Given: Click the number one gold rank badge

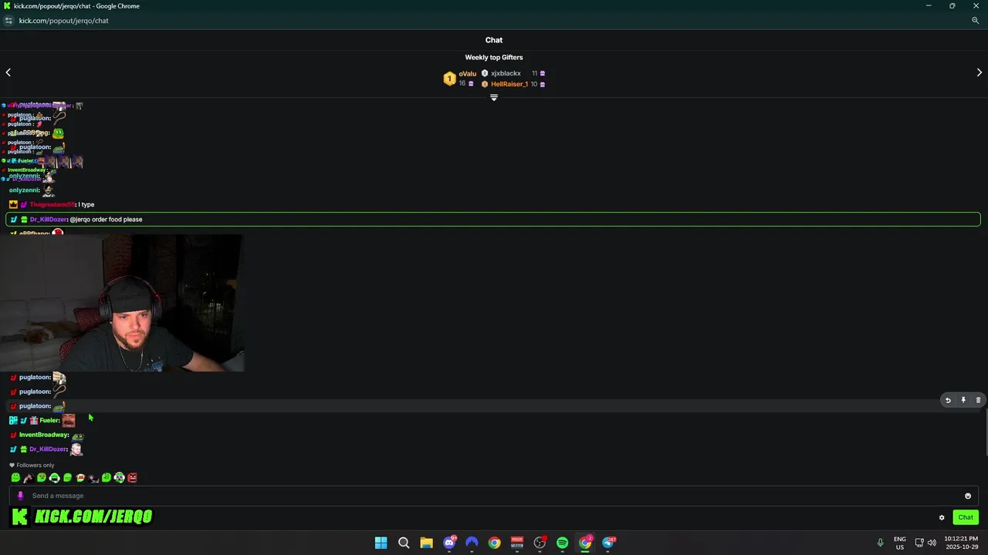Looking at the screenshot, I should tap(449, 79).
